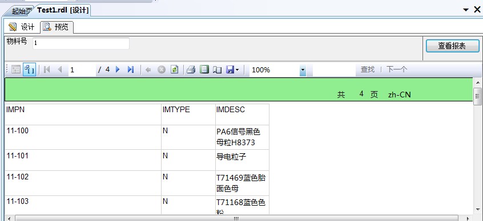
Task: Click the 下一个 find next button
Action: (x=397, y=69)
